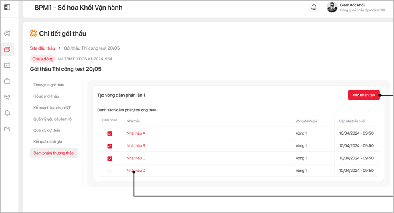This screenshot has height=213, width=394.
Task: Go to Site đấu thầu breadcrumb link
Action: pyautogui.click(x=43, y=48)
